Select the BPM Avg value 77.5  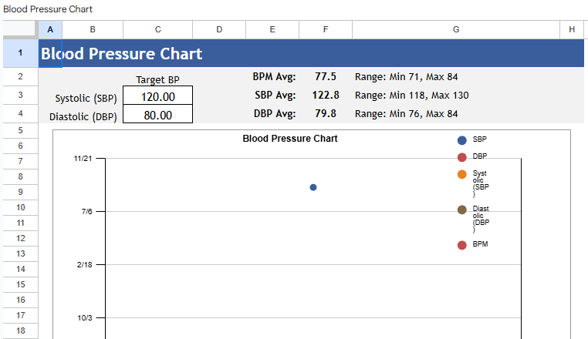(x=325, y=77)
